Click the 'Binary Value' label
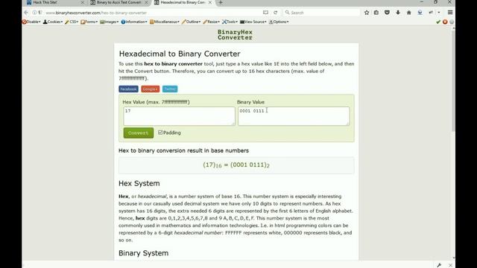 [x=250, y=102]
